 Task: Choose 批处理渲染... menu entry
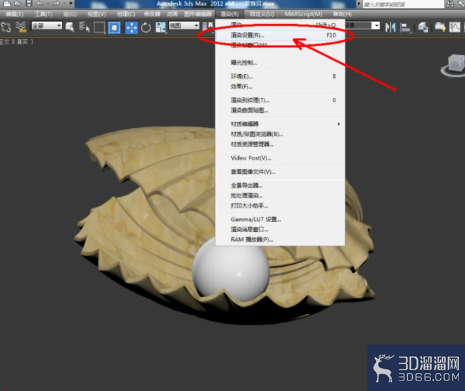coord(280,195)
